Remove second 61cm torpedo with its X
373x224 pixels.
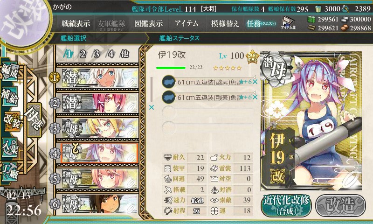coord(255,97)
